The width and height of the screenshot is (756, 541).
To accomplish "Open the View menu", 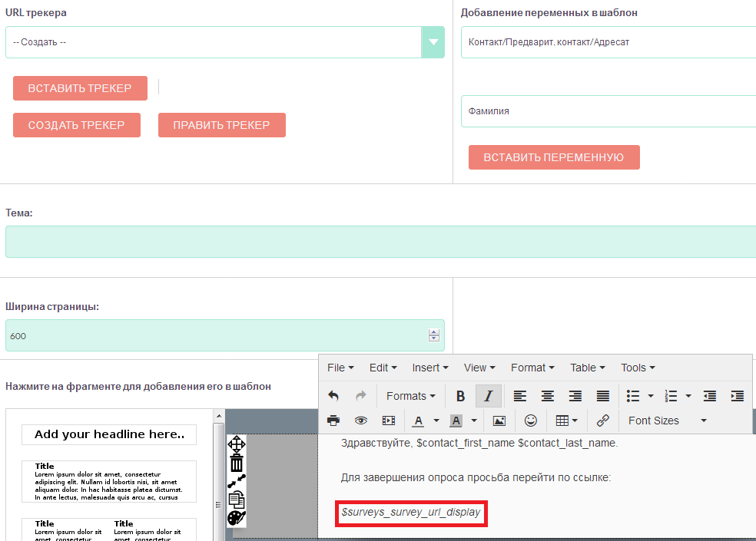I will pyautogui.click(x=479, y=368).
